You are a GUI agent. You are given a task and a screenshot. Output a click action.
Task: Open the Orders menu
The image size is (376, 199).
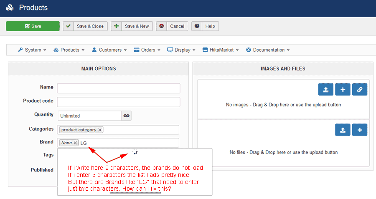click(147, 50)
